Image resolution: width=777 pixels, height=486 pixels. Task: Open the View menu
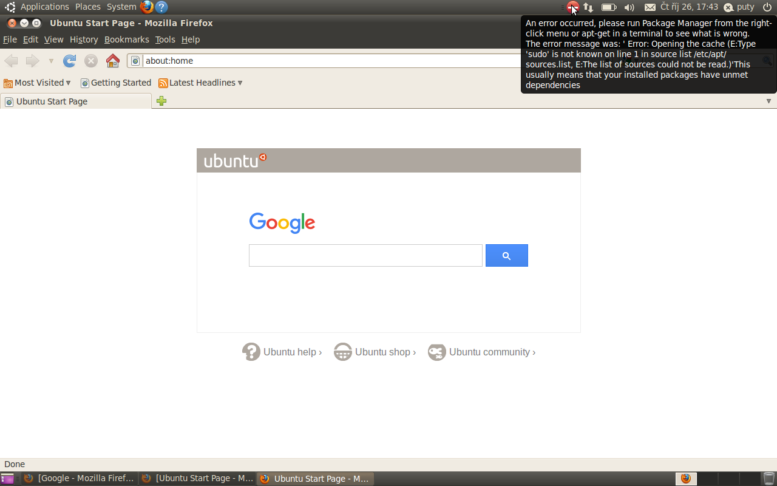[x=53, y=39]
